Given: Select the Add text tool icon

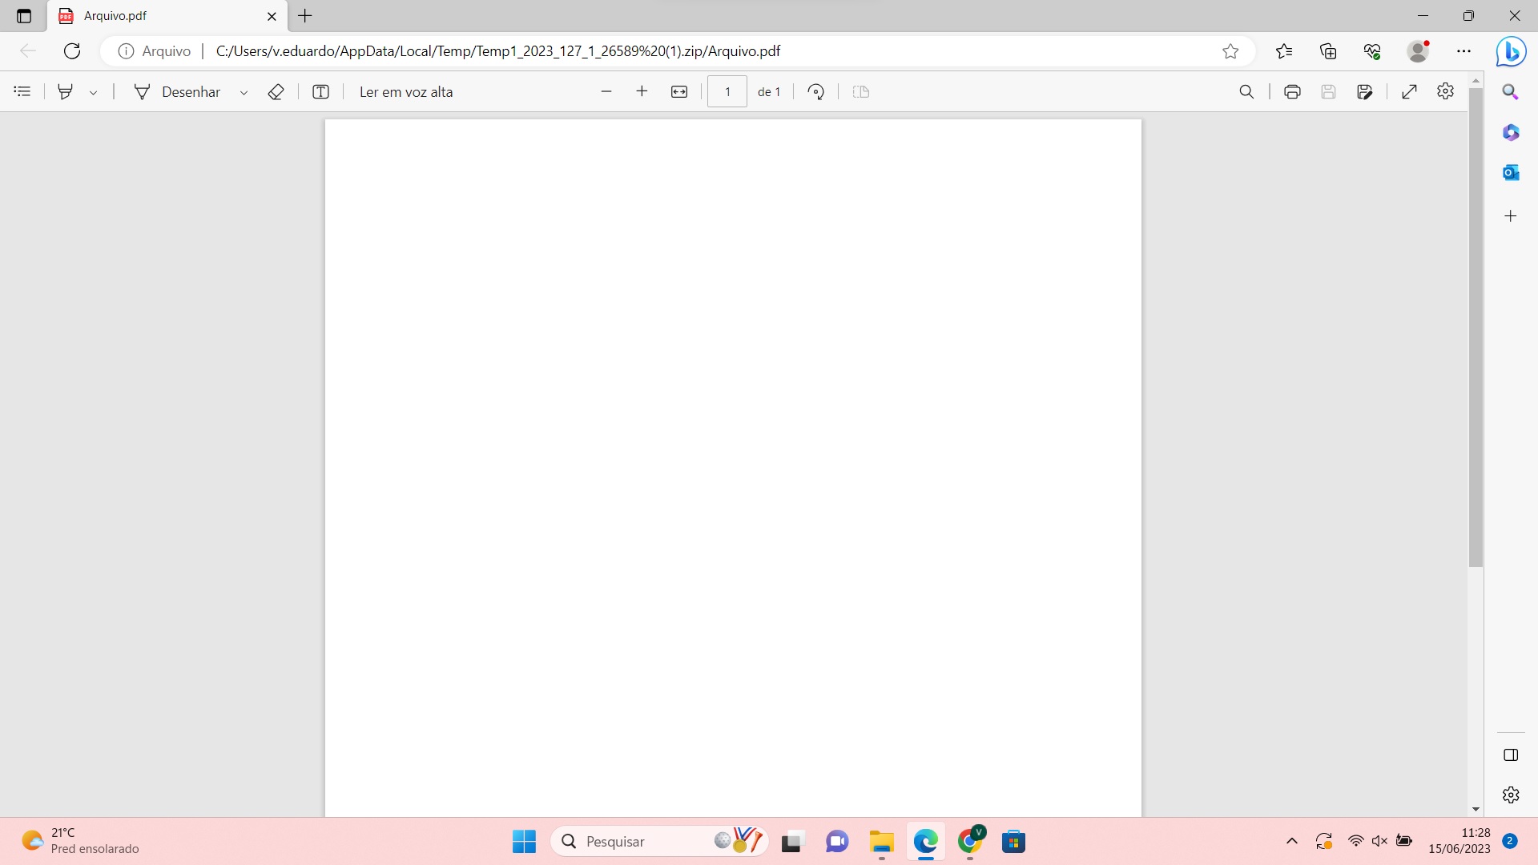Looking at the screenshot, I should pyautogui.click(x=320, y=91).
